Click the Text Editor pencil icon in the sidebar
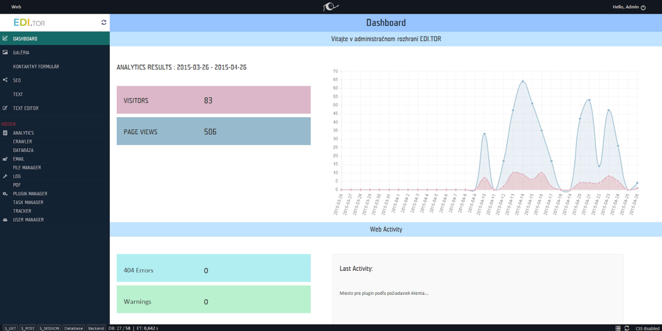The height and width of the screenshot is (331, 662). click(5, 108)
